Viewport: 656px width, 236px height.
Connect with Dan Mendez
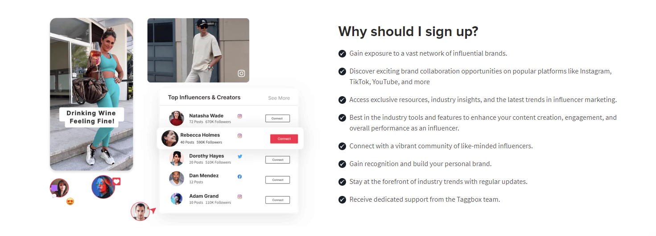(277, 180)
